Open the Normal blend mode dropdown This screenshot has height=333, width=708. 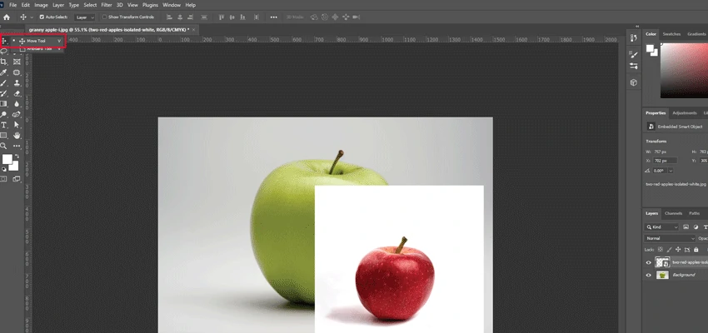click(x=670, y=238)
